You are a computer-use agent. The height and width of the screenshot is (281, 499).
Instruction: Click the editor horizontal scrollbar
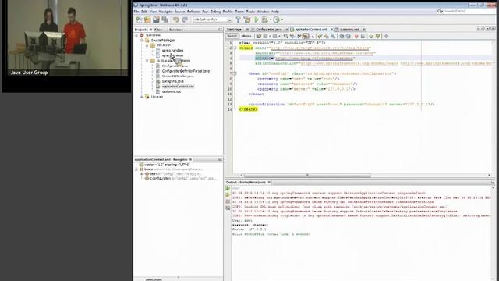click(307, 175)
